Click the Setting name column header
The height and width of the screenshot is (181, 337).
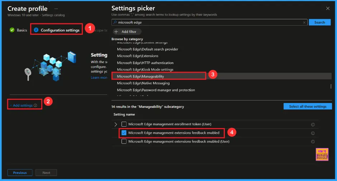click(124, 114)
